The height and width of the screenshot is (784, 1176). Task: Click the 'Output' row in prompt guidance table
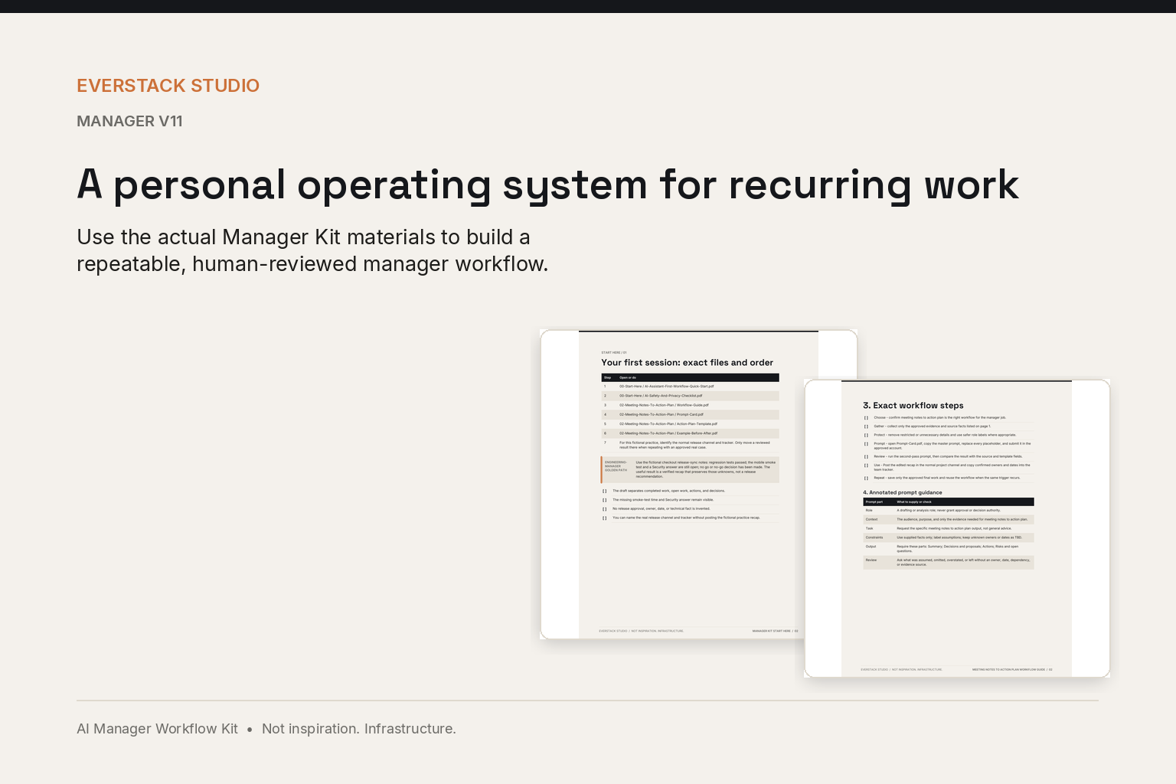point(949,549)
